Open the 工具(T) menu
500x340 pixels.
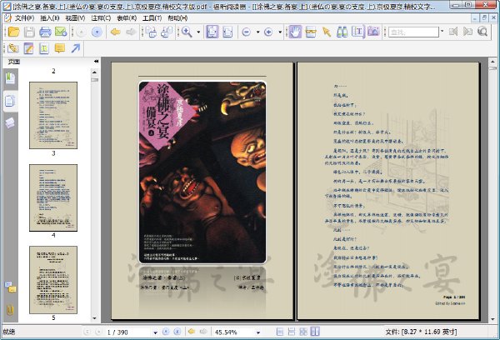pyautogui.click(x=152, y=18)
